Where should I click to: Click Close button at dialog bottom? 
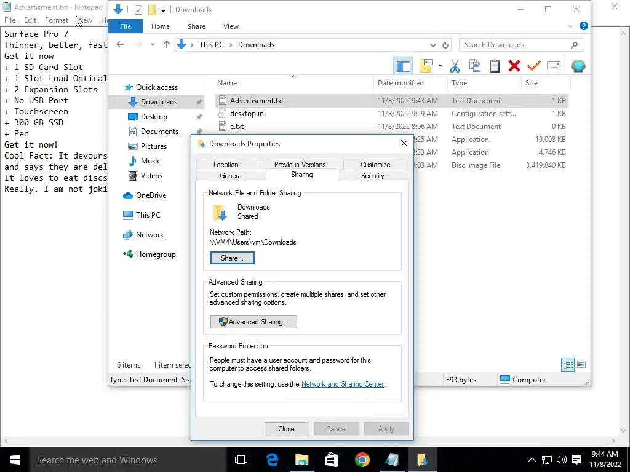point(287,428)
